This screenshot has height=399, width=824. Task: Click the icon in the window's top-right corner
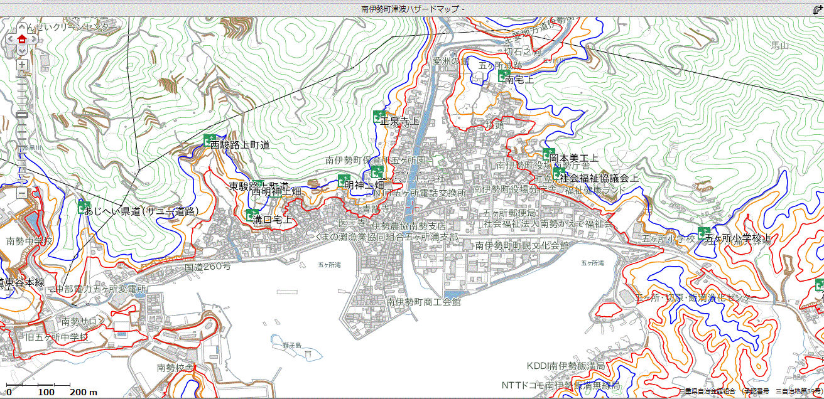[x=817, y=9]
